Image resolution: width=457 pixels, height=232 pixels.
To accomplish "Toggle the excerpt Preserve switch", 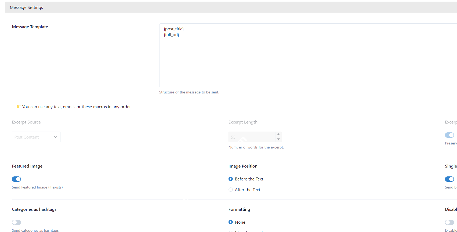I will click(x=449, y=135).
